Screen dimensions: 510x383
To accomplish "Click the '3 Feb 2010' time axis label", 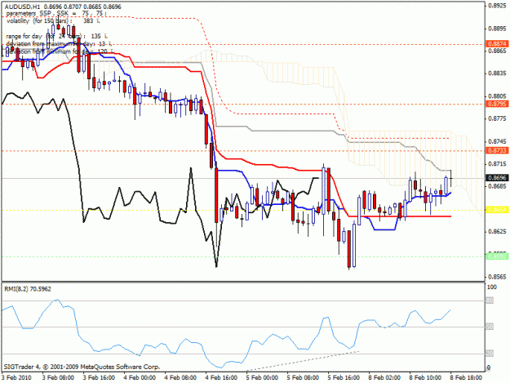I will click(x=16, y=377).
